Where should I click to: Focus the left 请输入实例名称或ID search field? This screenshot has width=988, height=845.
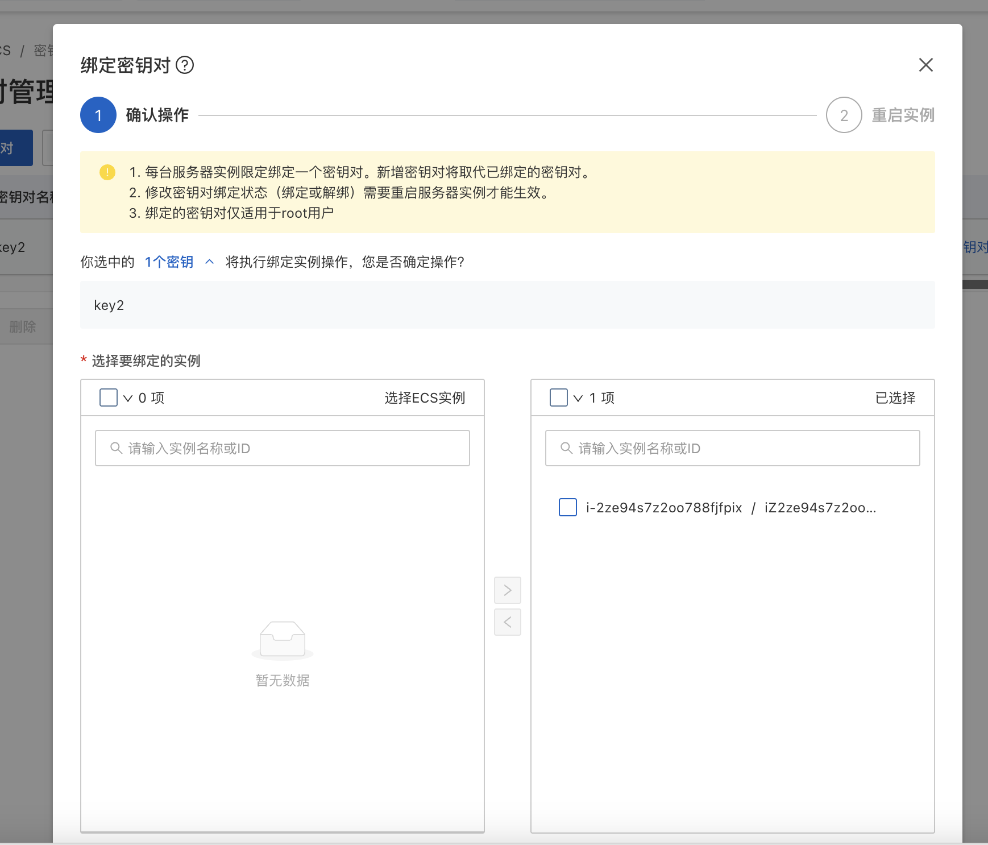(283, 448)
